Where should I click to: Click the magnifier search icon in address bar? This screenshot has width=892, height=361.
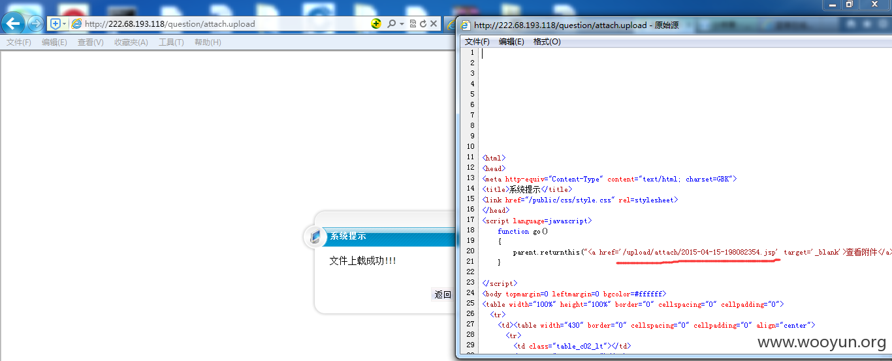392,24
